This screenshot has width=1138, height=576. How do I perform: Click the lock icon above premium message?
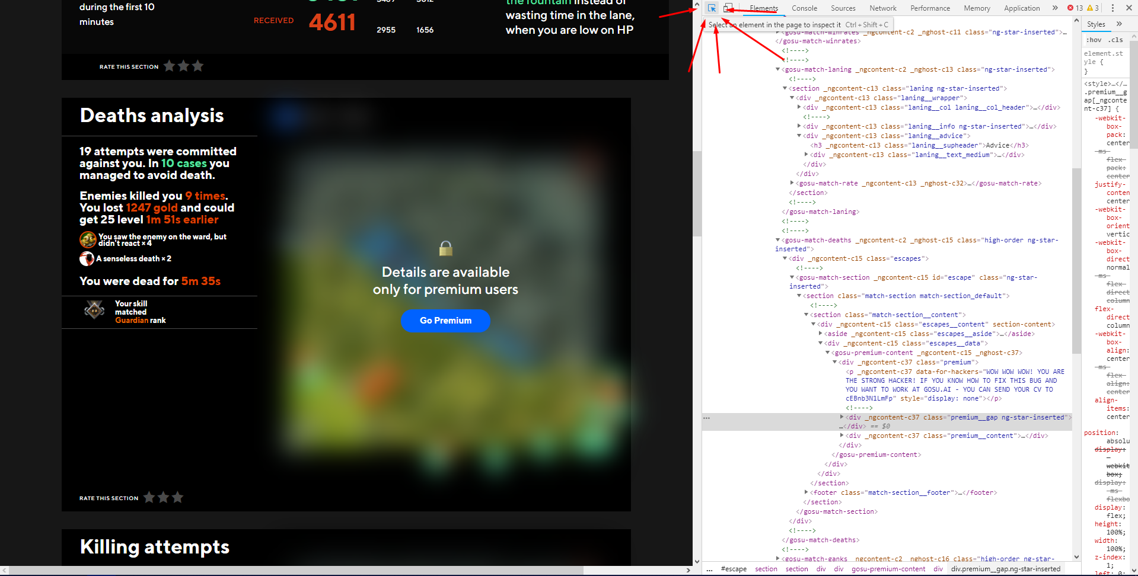pyautogui.click(x=445, y=248)
